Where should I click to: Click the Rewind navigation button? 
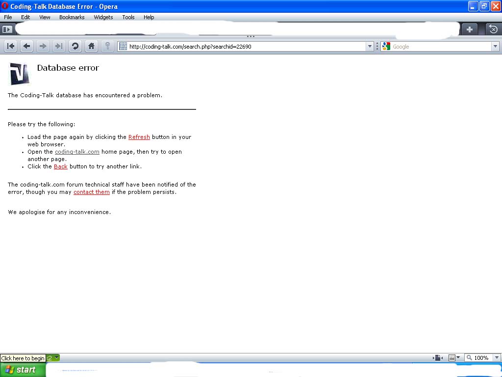point(10,46)
